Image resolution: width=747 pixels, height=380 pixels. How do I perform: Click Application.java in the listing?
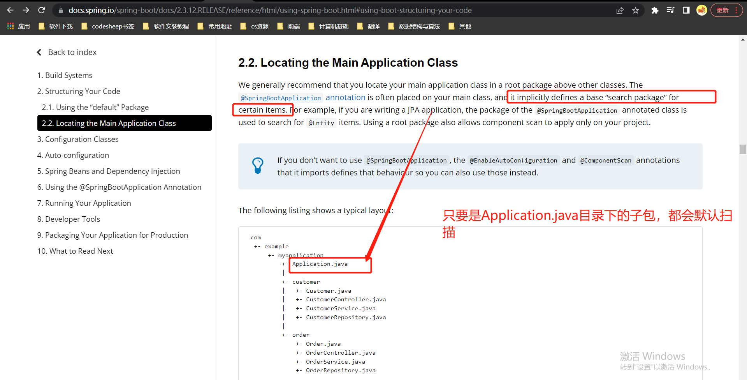click(x=320, y=264)
